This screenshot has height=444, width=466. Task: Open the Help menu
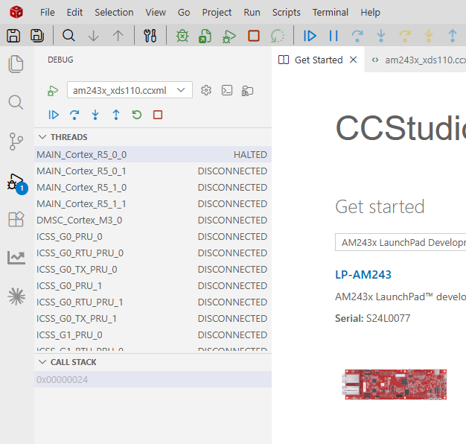370,12
